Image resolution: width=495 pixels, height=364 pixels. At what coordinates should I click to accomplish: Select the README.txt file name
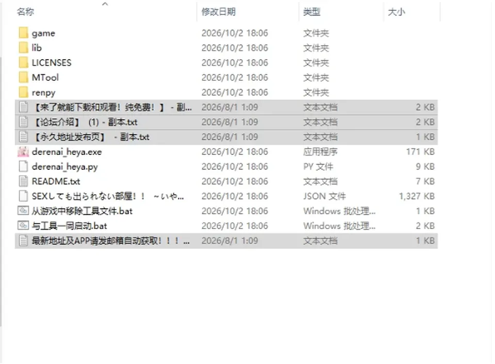56,181
